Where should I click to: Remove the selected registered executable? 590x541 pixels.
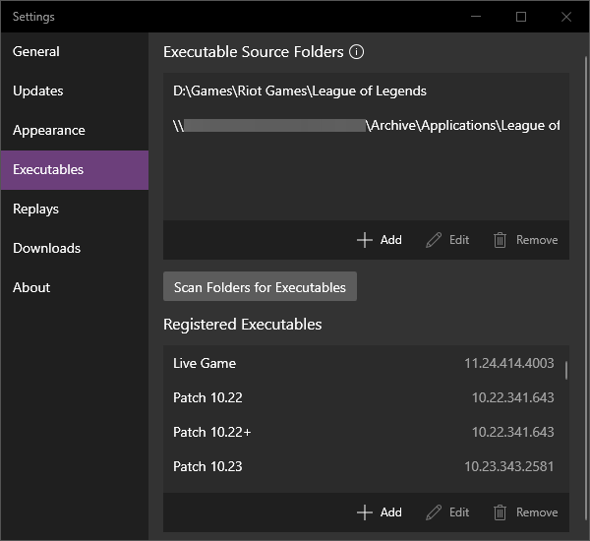pyautogui.click(x=526, y=512)
